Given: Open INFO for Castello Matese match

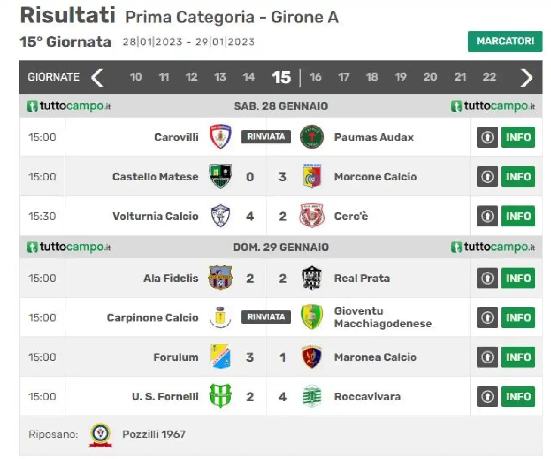Looking at the screenshot, I should coord(518,177).
